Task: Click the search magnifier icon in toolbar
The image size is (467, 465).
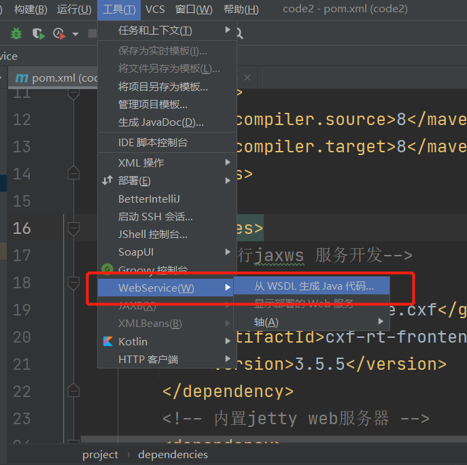Action: (240, 34)
